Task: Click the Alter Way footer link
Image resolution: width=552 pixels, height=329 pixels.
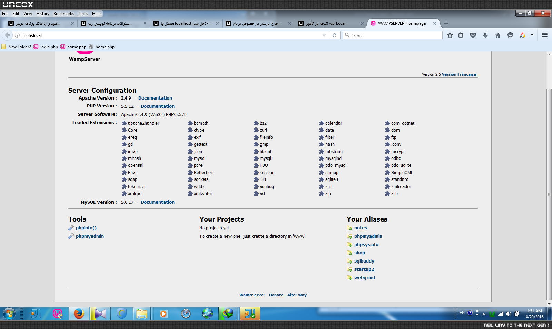Action: point(297,295)
